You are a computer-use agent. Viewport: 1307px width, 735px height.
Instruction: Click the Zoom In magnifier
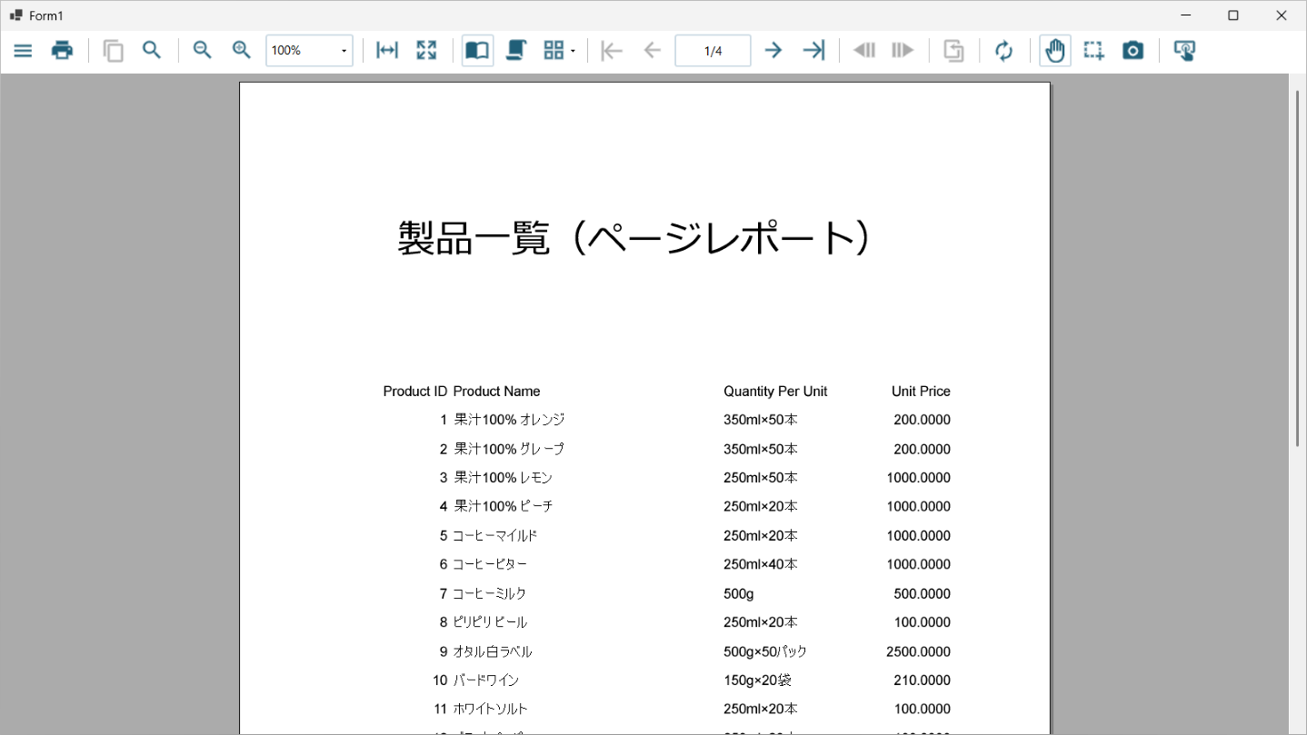coord(242,51)
